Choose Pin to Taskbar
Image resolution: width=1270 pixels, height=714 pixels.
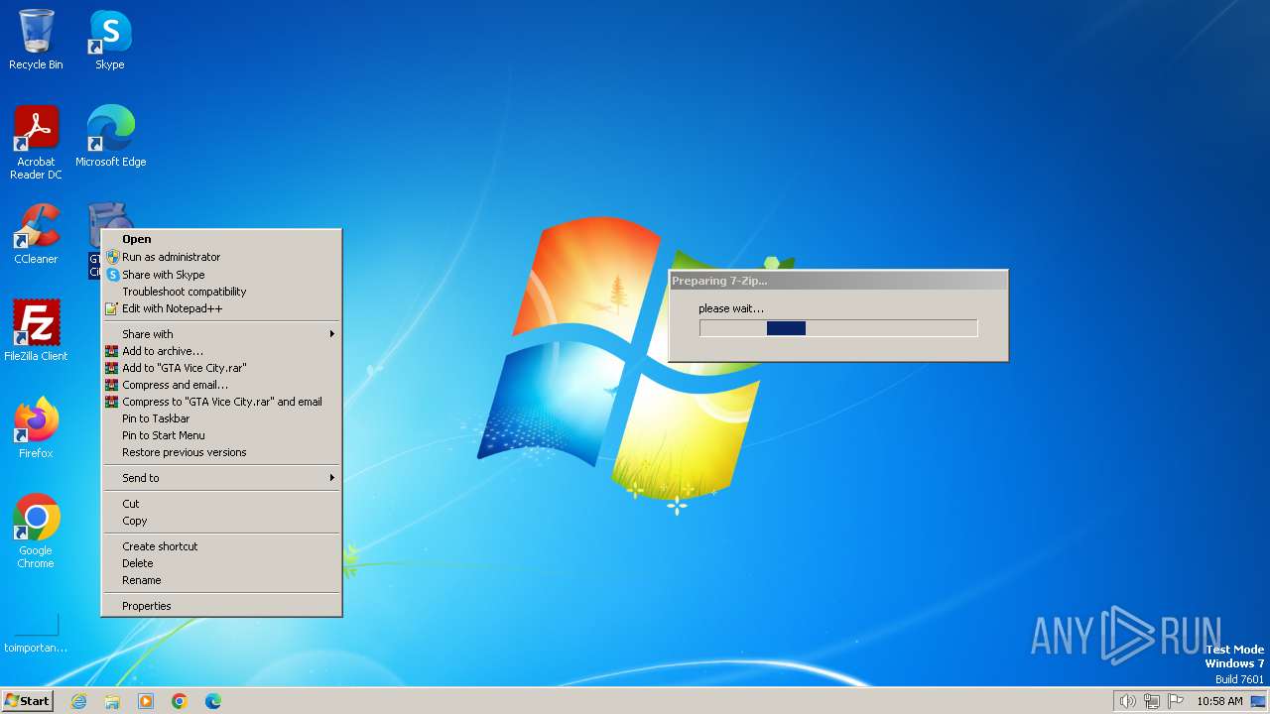tap(221, 418)
